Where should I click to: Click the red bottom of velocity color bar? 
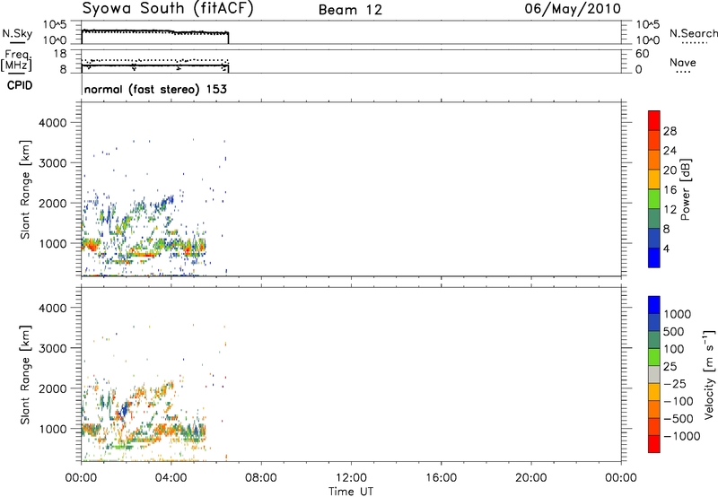654,444
